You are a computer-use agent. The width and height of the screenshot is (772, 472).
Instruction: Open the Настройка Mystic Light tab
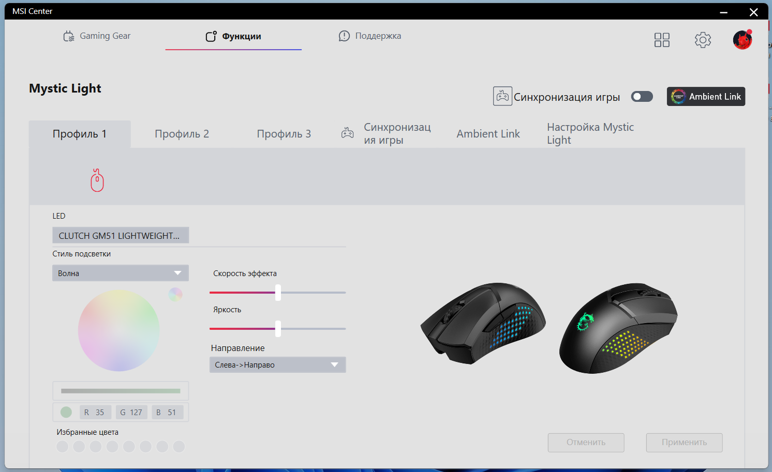(590, 134)
